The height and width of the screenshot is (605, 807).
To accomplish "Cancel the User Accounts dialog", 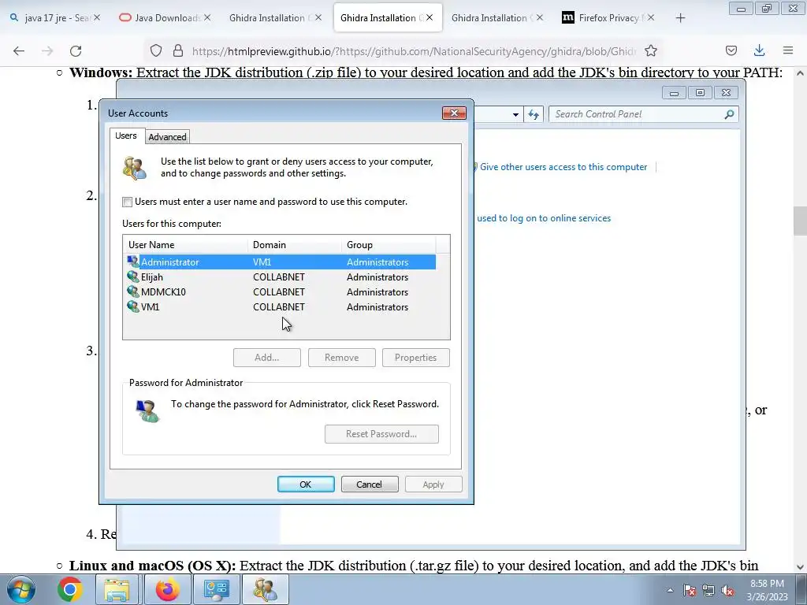I will pos(370,484).
